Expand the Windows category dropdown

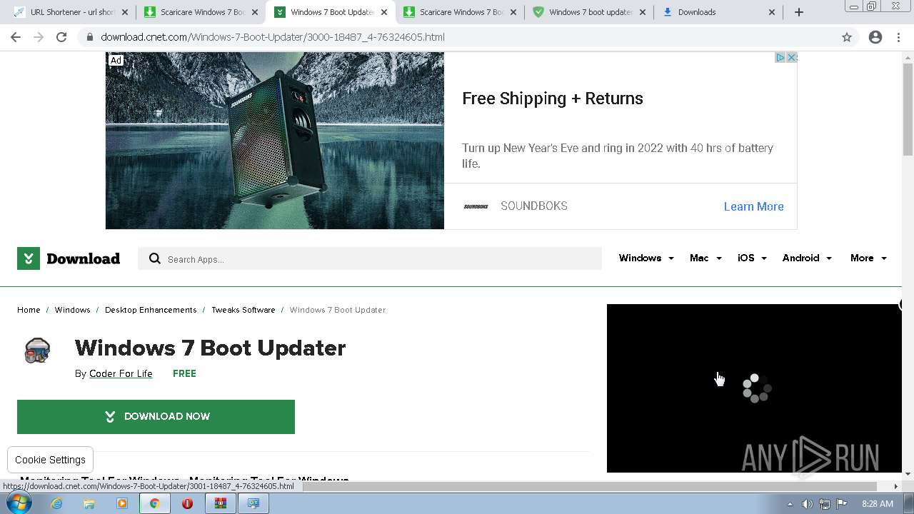646,258
